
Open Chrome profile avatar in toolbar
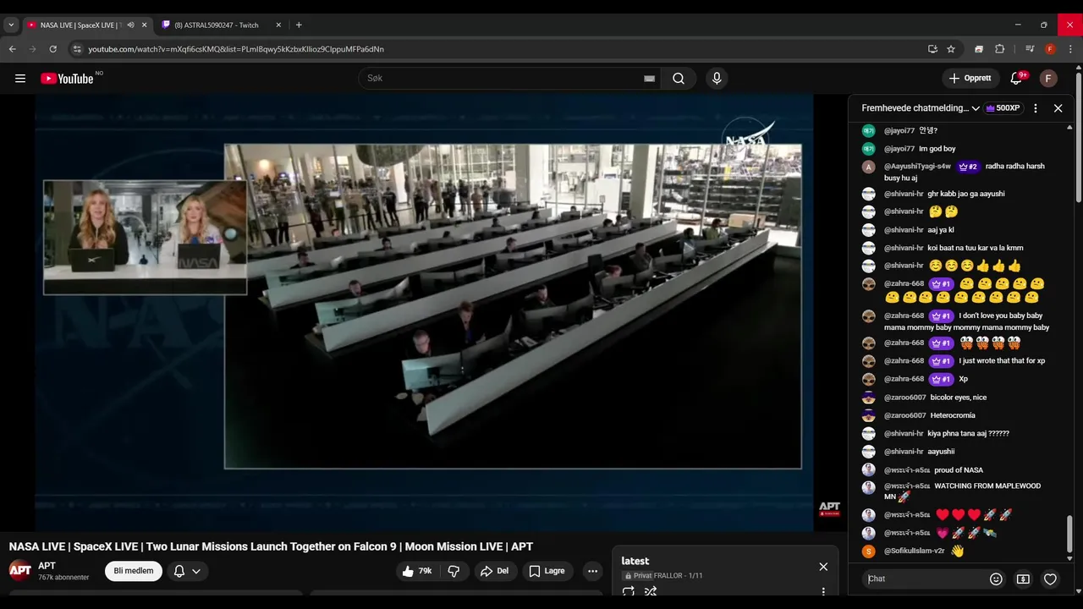point(1050,49)
